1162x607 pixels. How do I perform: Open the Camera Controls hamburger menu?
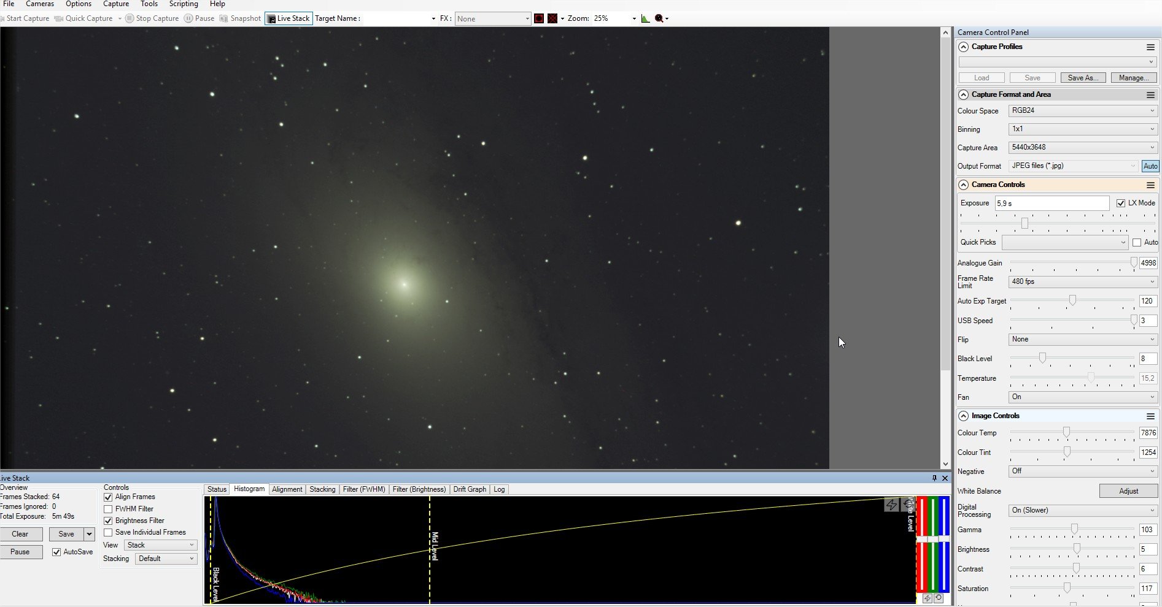tap(1150, 185)
